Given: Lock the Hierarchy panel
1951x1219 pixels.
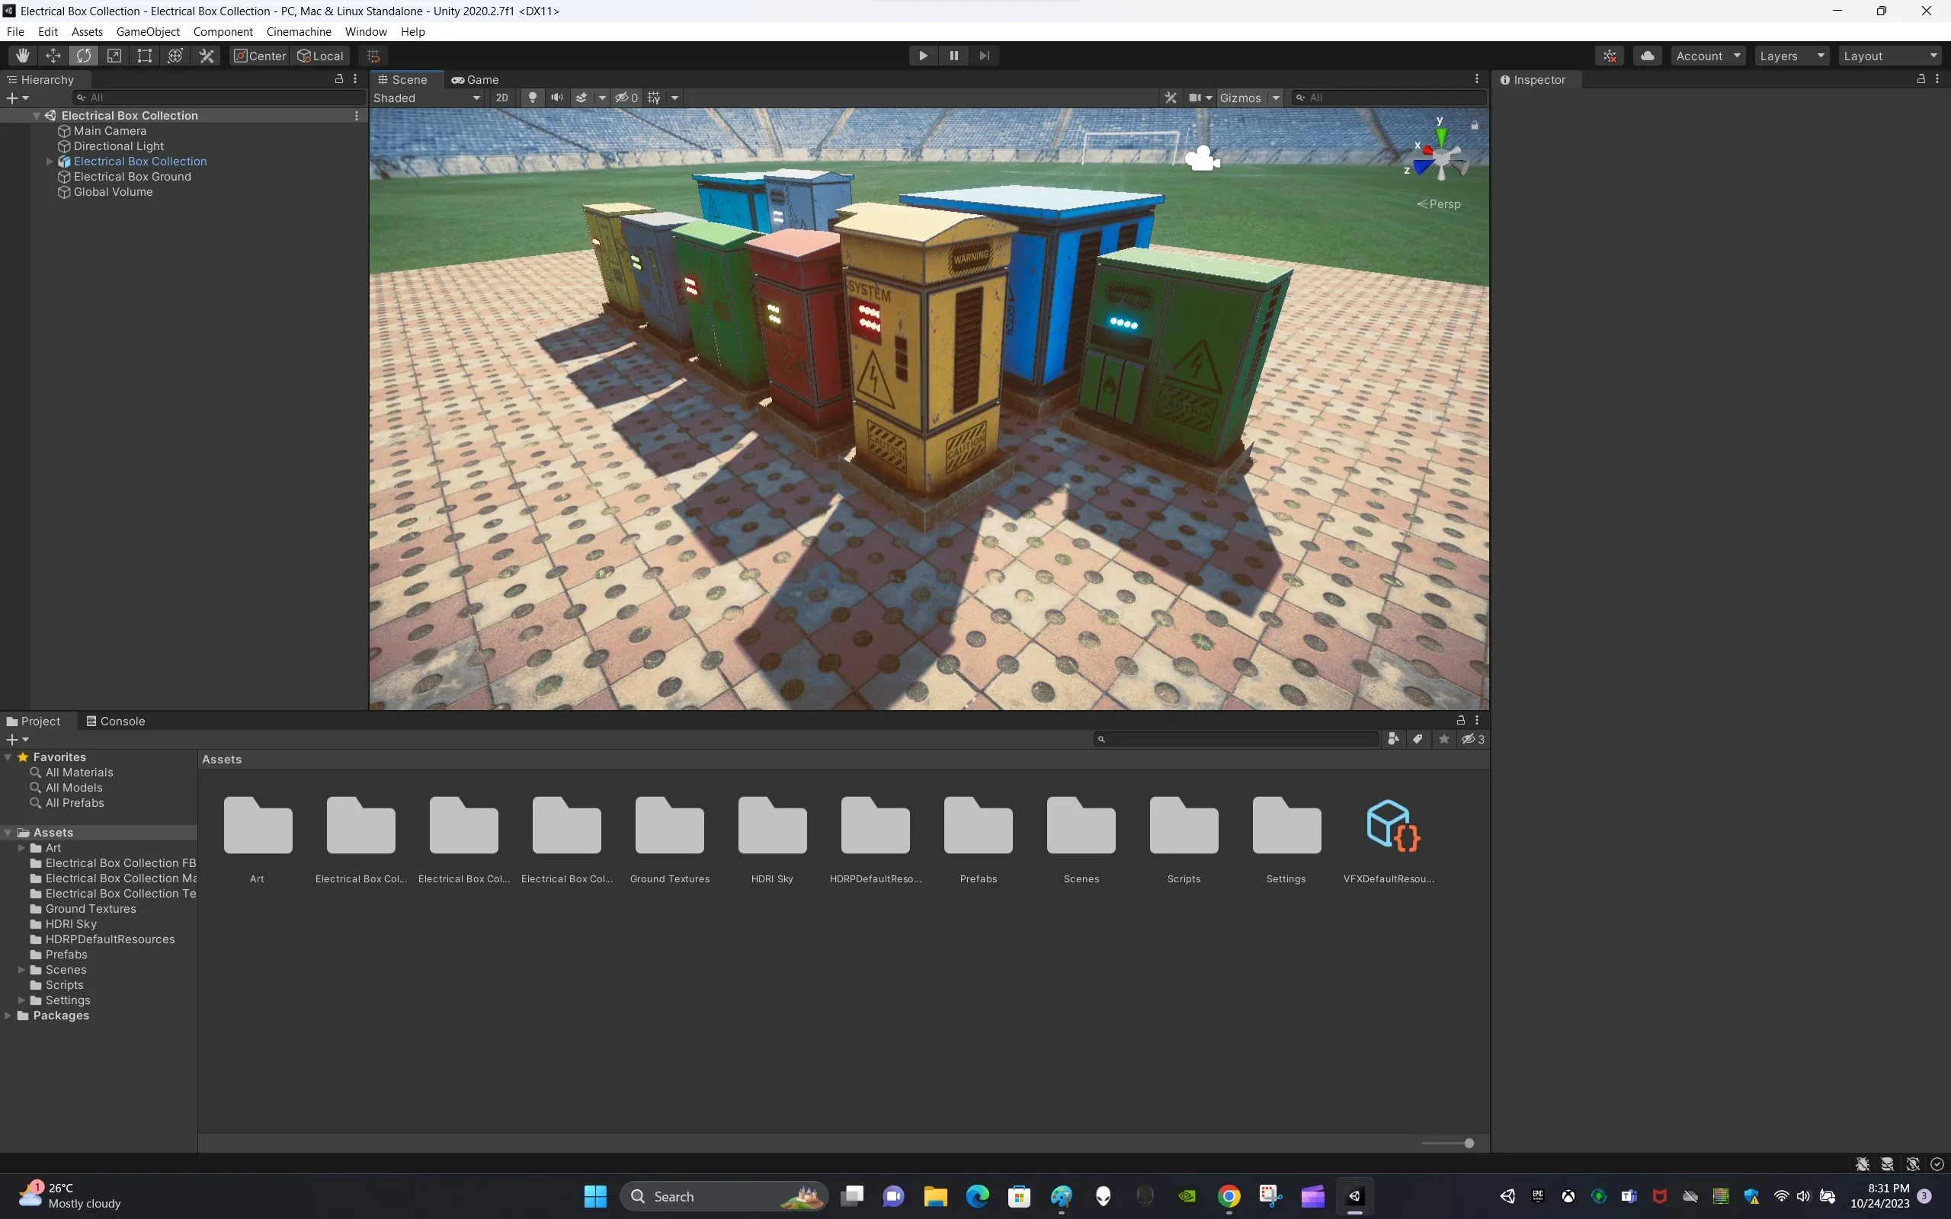Looking at the screenshot, I should click(x=338, y=79).
